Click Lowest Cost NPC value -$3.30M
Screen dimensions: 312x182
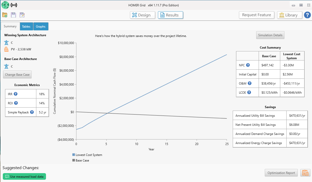pyautogui.click(x=288, y=65)
